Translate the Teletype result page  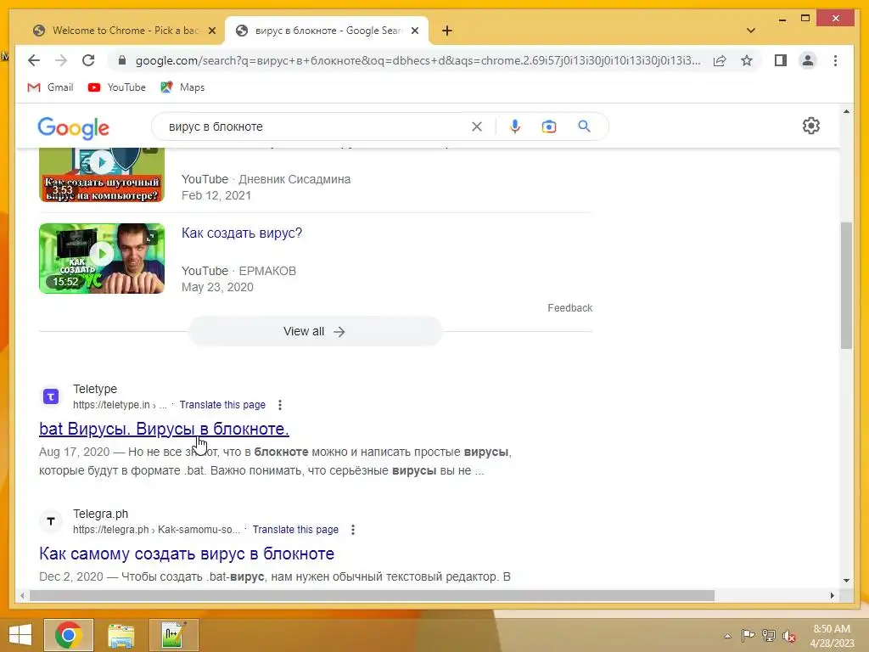click(x=222, y=405)
